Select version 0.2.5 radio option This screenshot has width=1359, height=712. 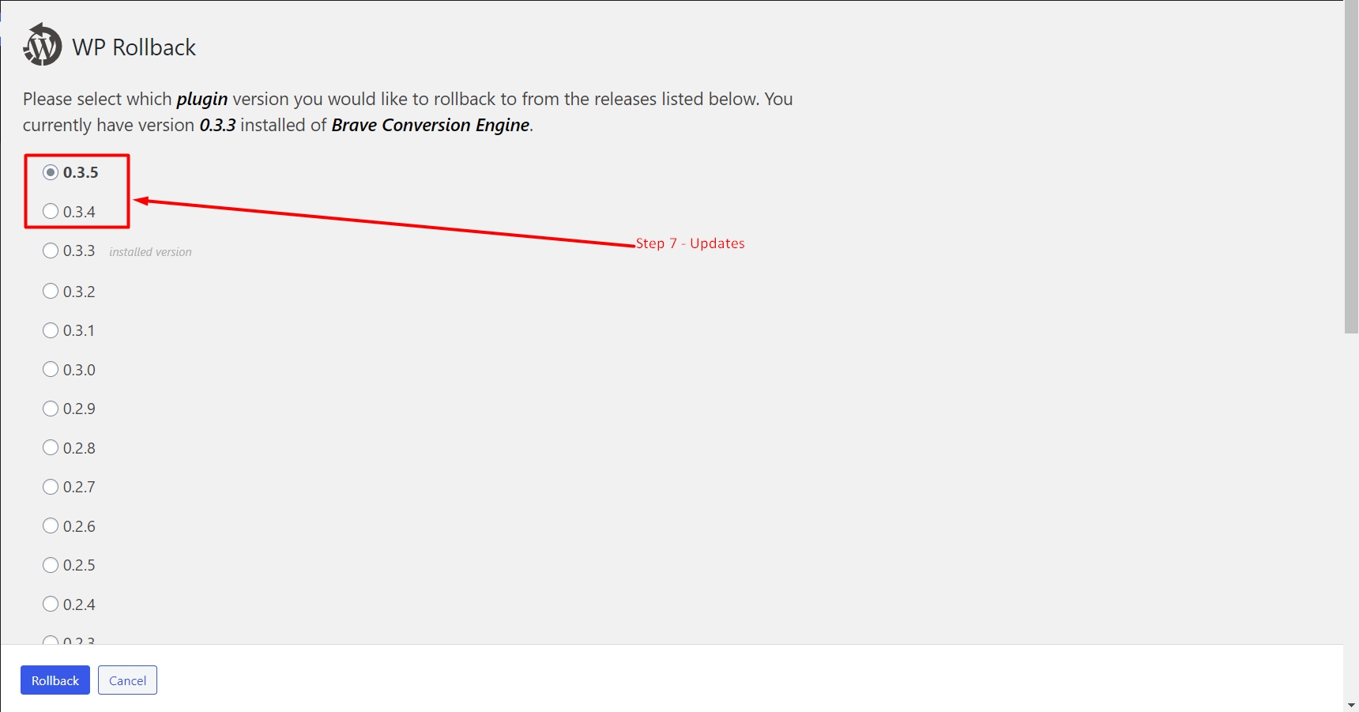click(51, 565)
